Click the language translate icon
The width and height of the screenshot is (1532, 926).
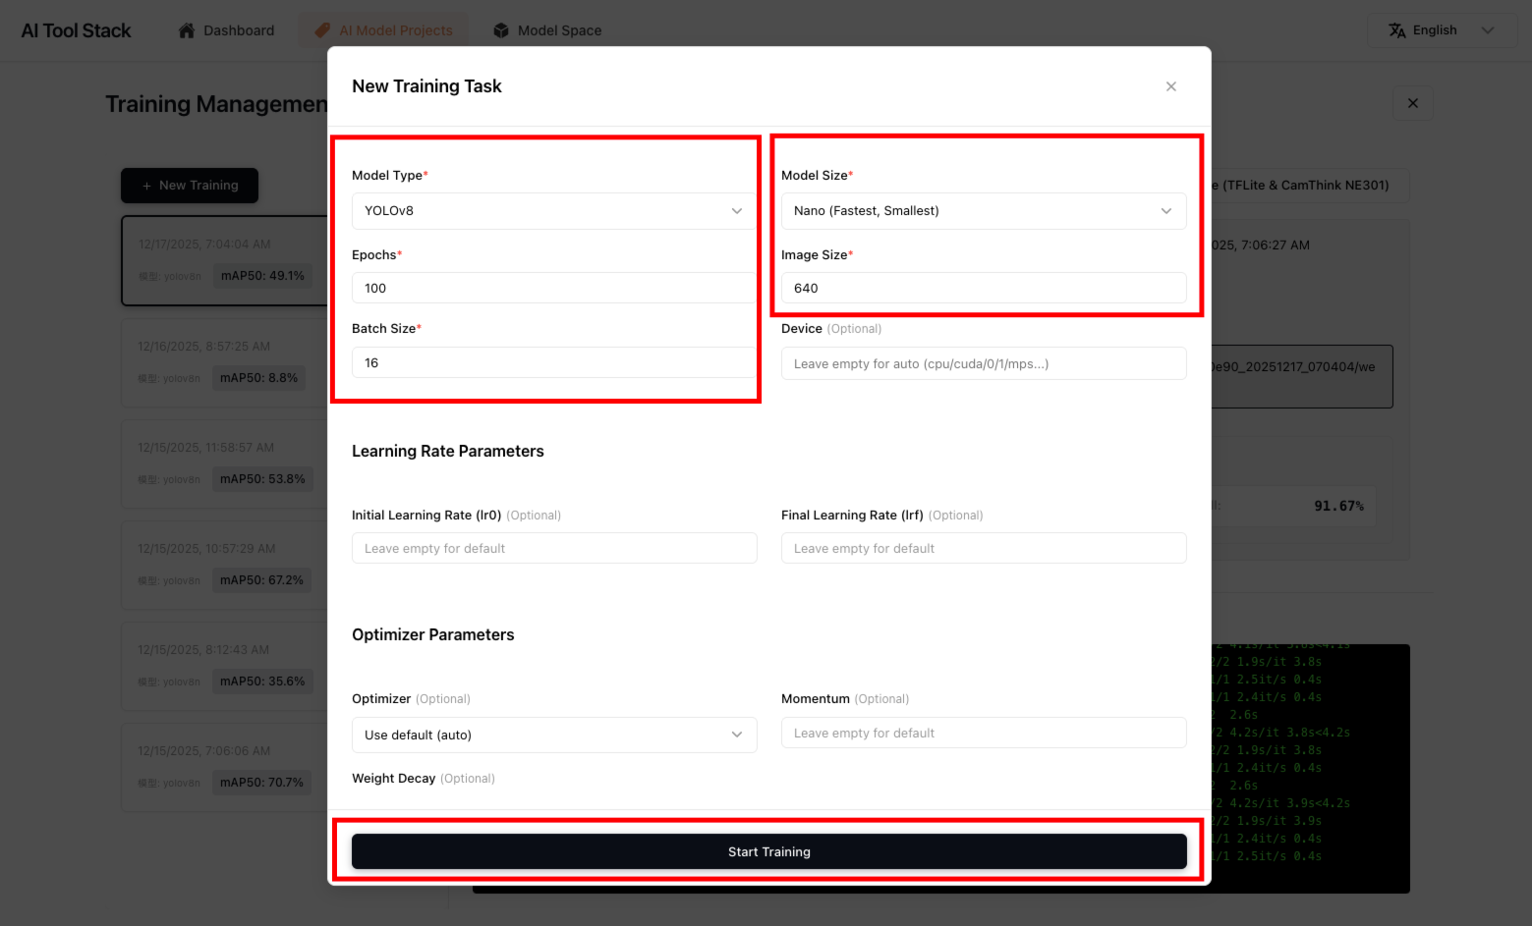tap(1396, 30)
